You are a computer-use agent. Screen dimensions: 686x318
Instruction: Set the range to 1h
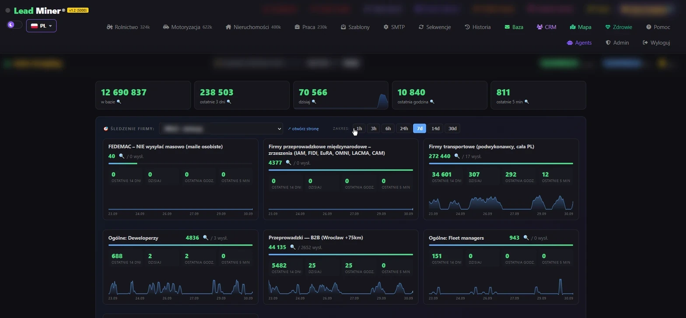(x=359, y=128)
